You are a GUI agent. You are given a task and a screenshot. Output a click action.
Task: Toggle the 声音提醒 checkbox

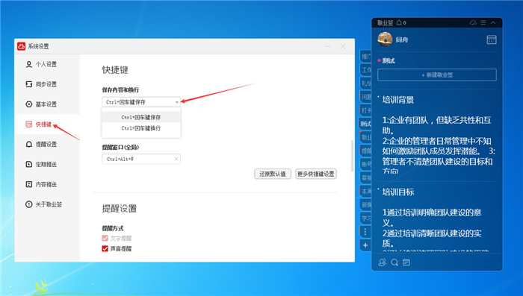point(105,249)
